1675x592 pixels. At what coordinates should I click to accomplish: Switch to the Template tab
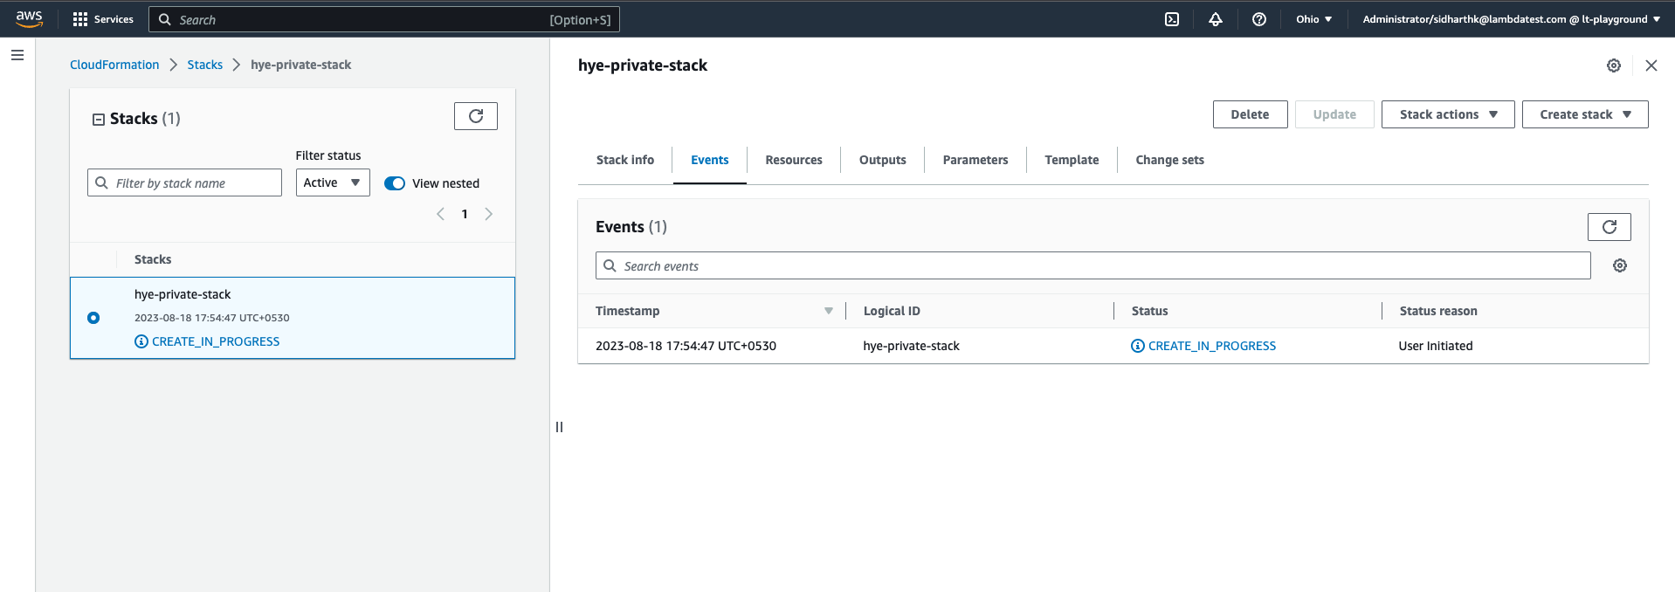1072,160
